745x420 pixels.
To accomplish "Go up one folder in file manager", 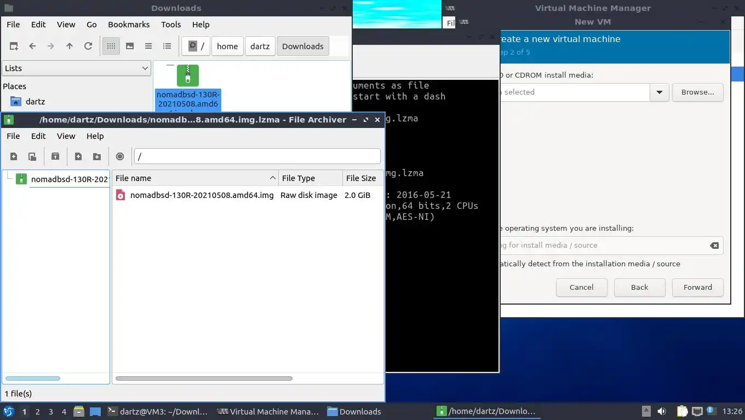I will pyautogui.click(x=70, y=46).
